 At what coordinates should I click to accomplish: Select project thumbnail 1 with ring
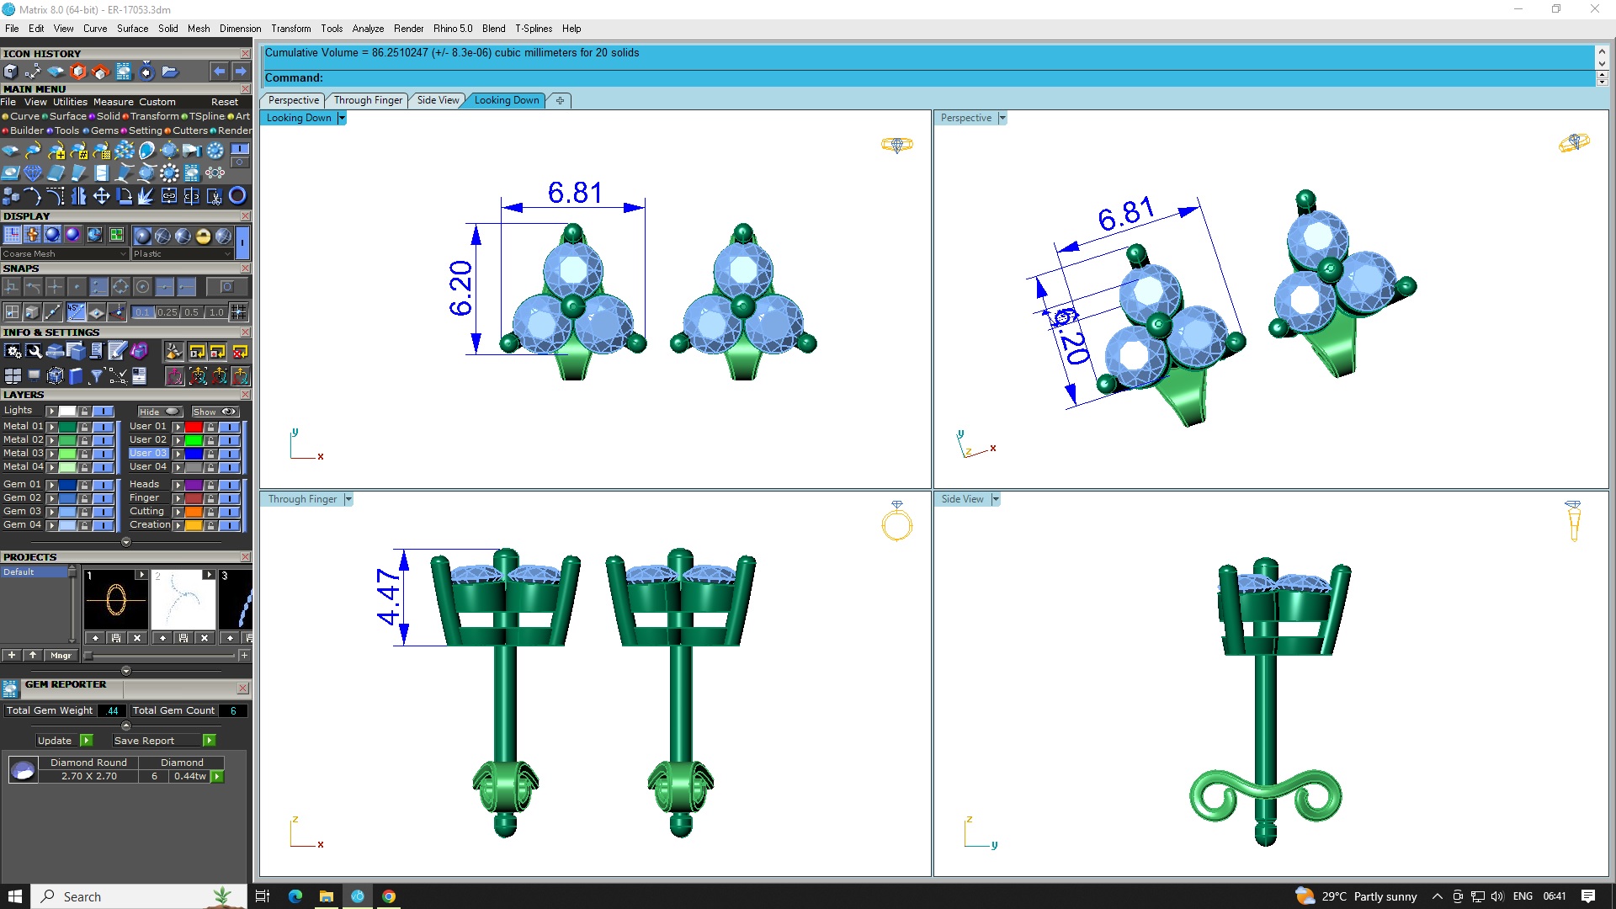point(116,599)
